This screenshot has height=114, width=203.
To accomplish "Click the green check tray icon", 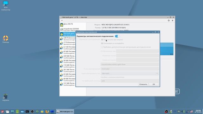I will (x=171, y=111).
